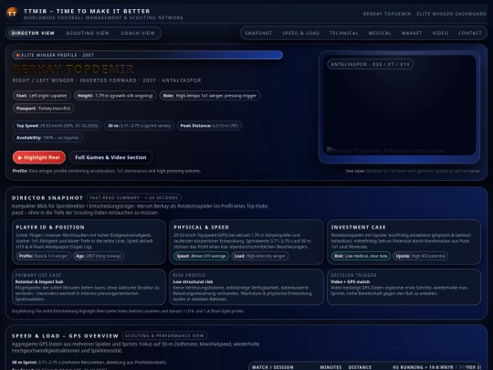Open the Market nav item
Image resolution: width=493 pixels, height=370 pixels.
(412, 33)
